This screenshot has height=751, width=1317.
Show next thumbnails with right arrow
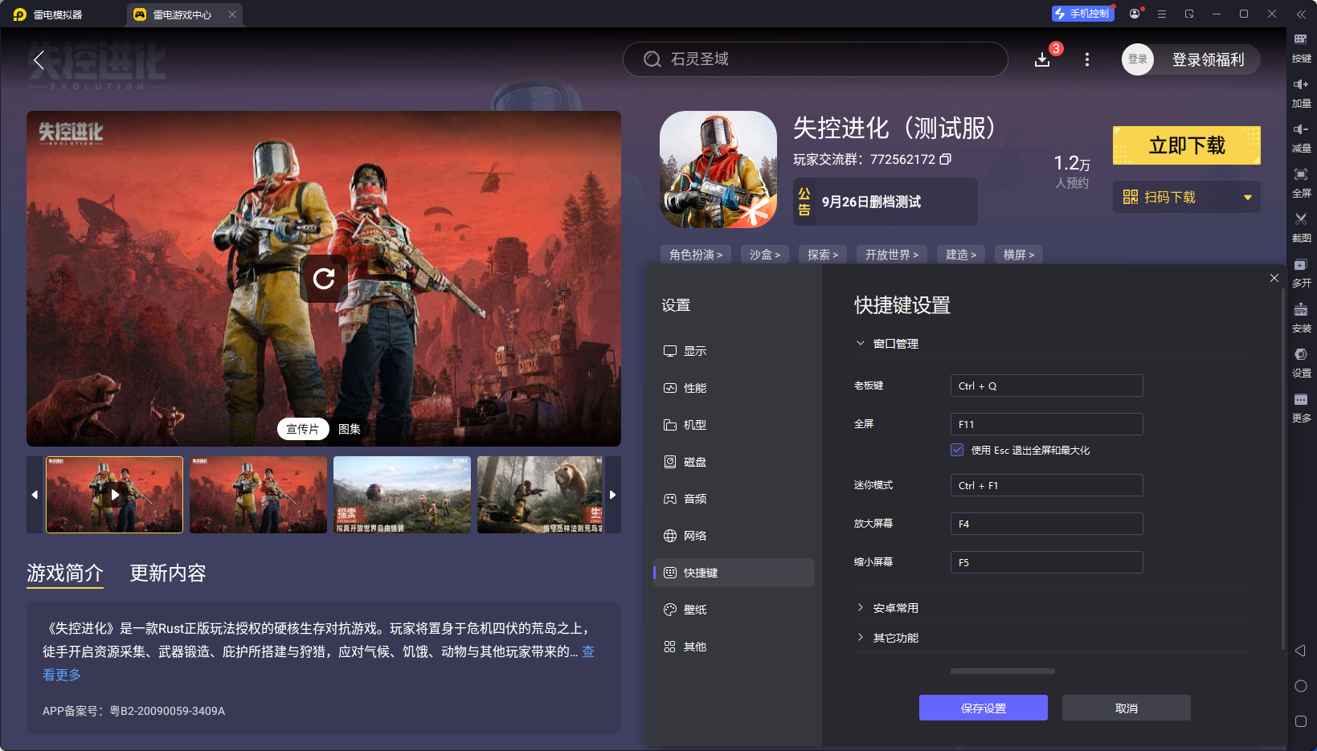[613, 495]
